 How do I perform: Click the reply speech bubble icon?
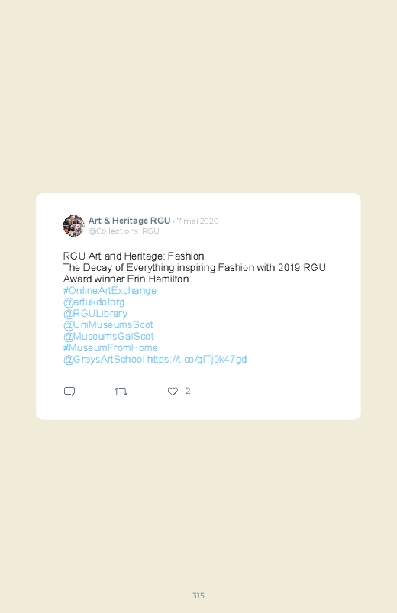click(x=69, y=392)
